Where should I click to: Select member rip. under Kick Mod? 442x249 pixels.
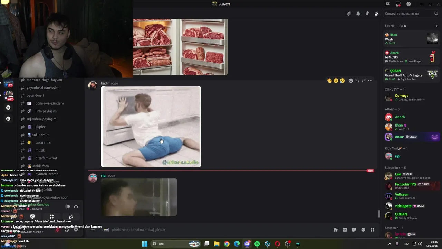pos(411,156)
